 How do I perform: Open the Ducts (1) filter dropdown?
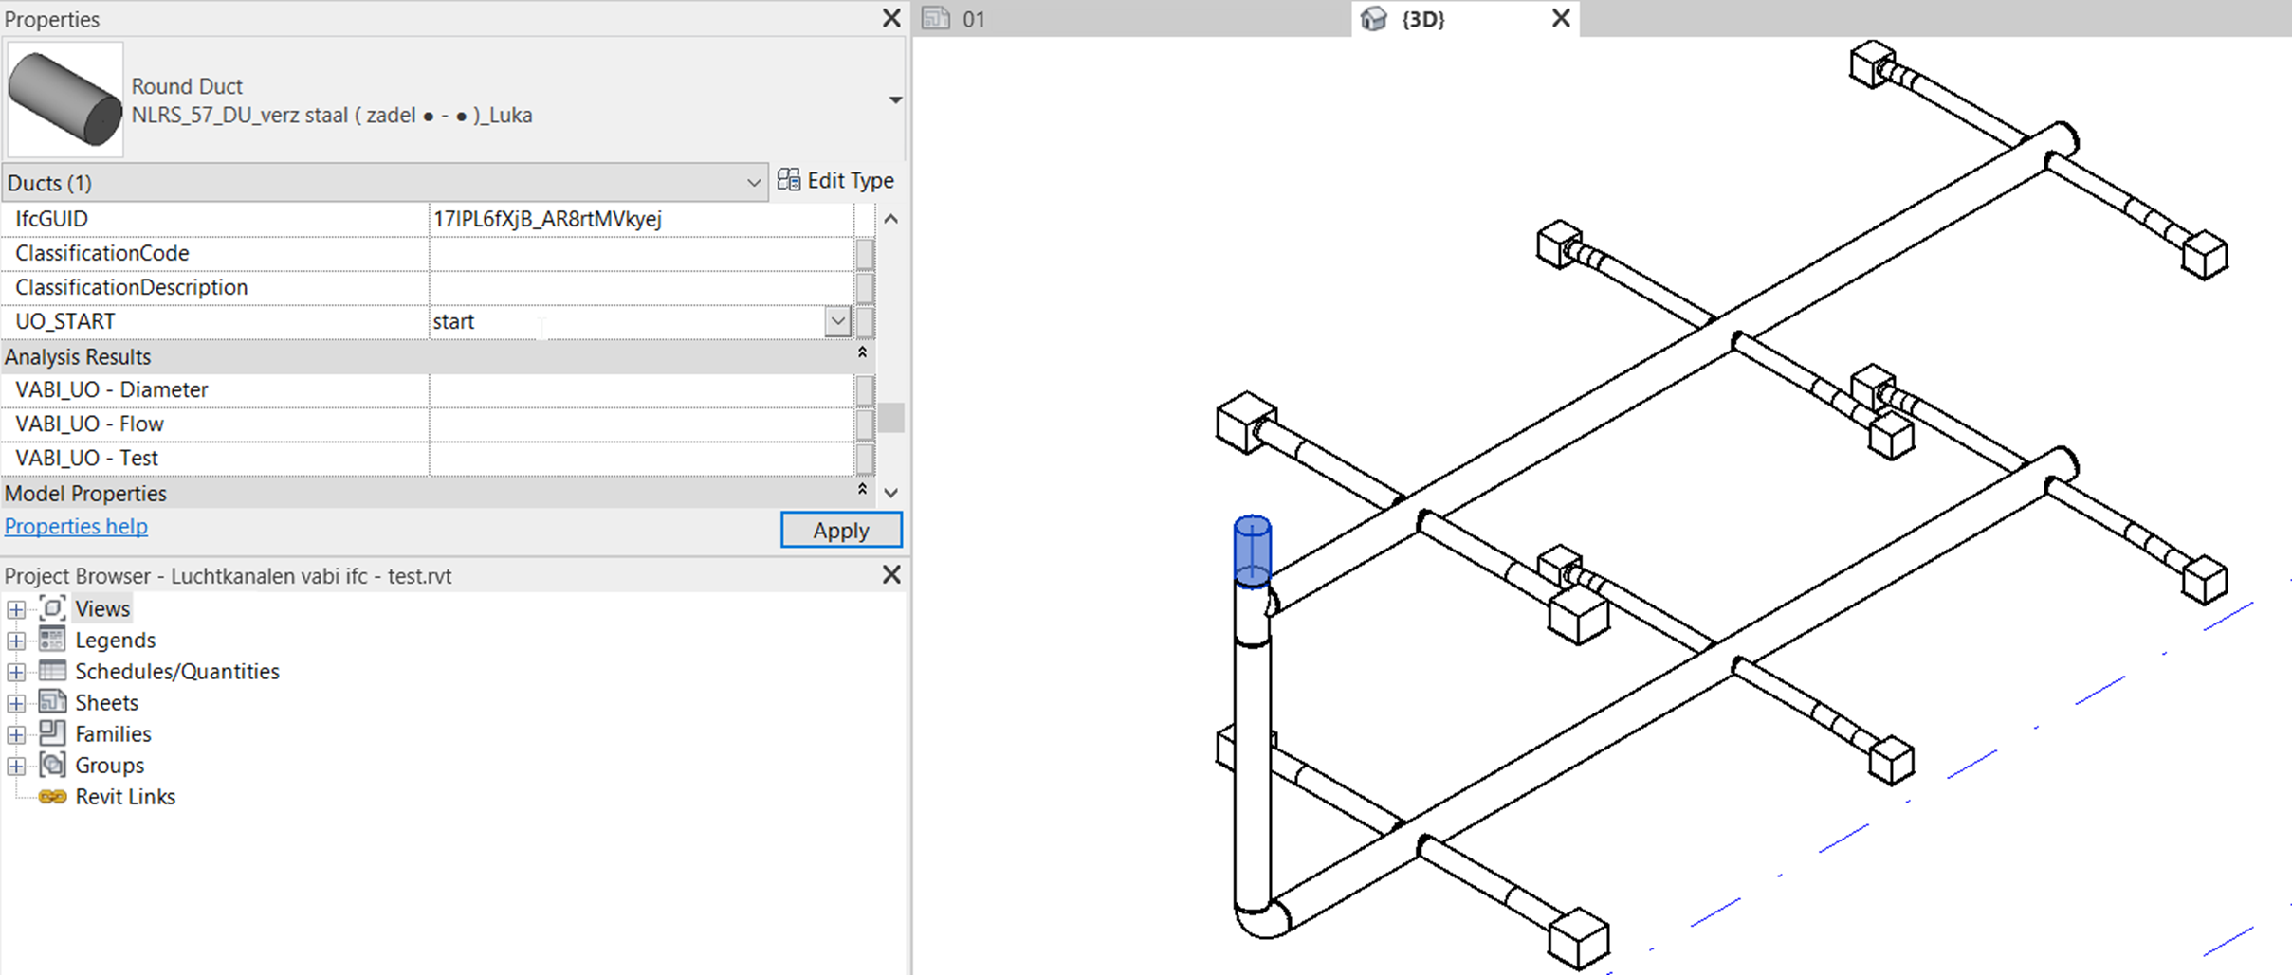[753, 182]
